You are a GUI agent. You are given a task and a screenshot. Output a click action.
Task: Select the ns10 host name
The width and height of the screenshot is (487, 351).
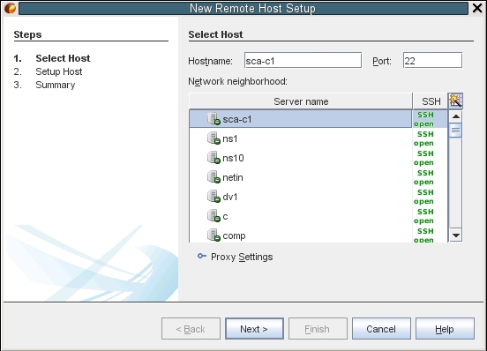233,158
